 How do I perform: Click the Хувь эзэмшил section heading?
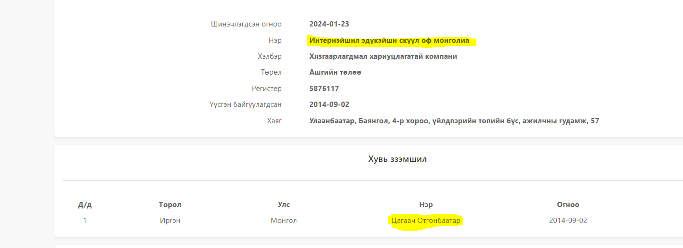coord(397,159)
